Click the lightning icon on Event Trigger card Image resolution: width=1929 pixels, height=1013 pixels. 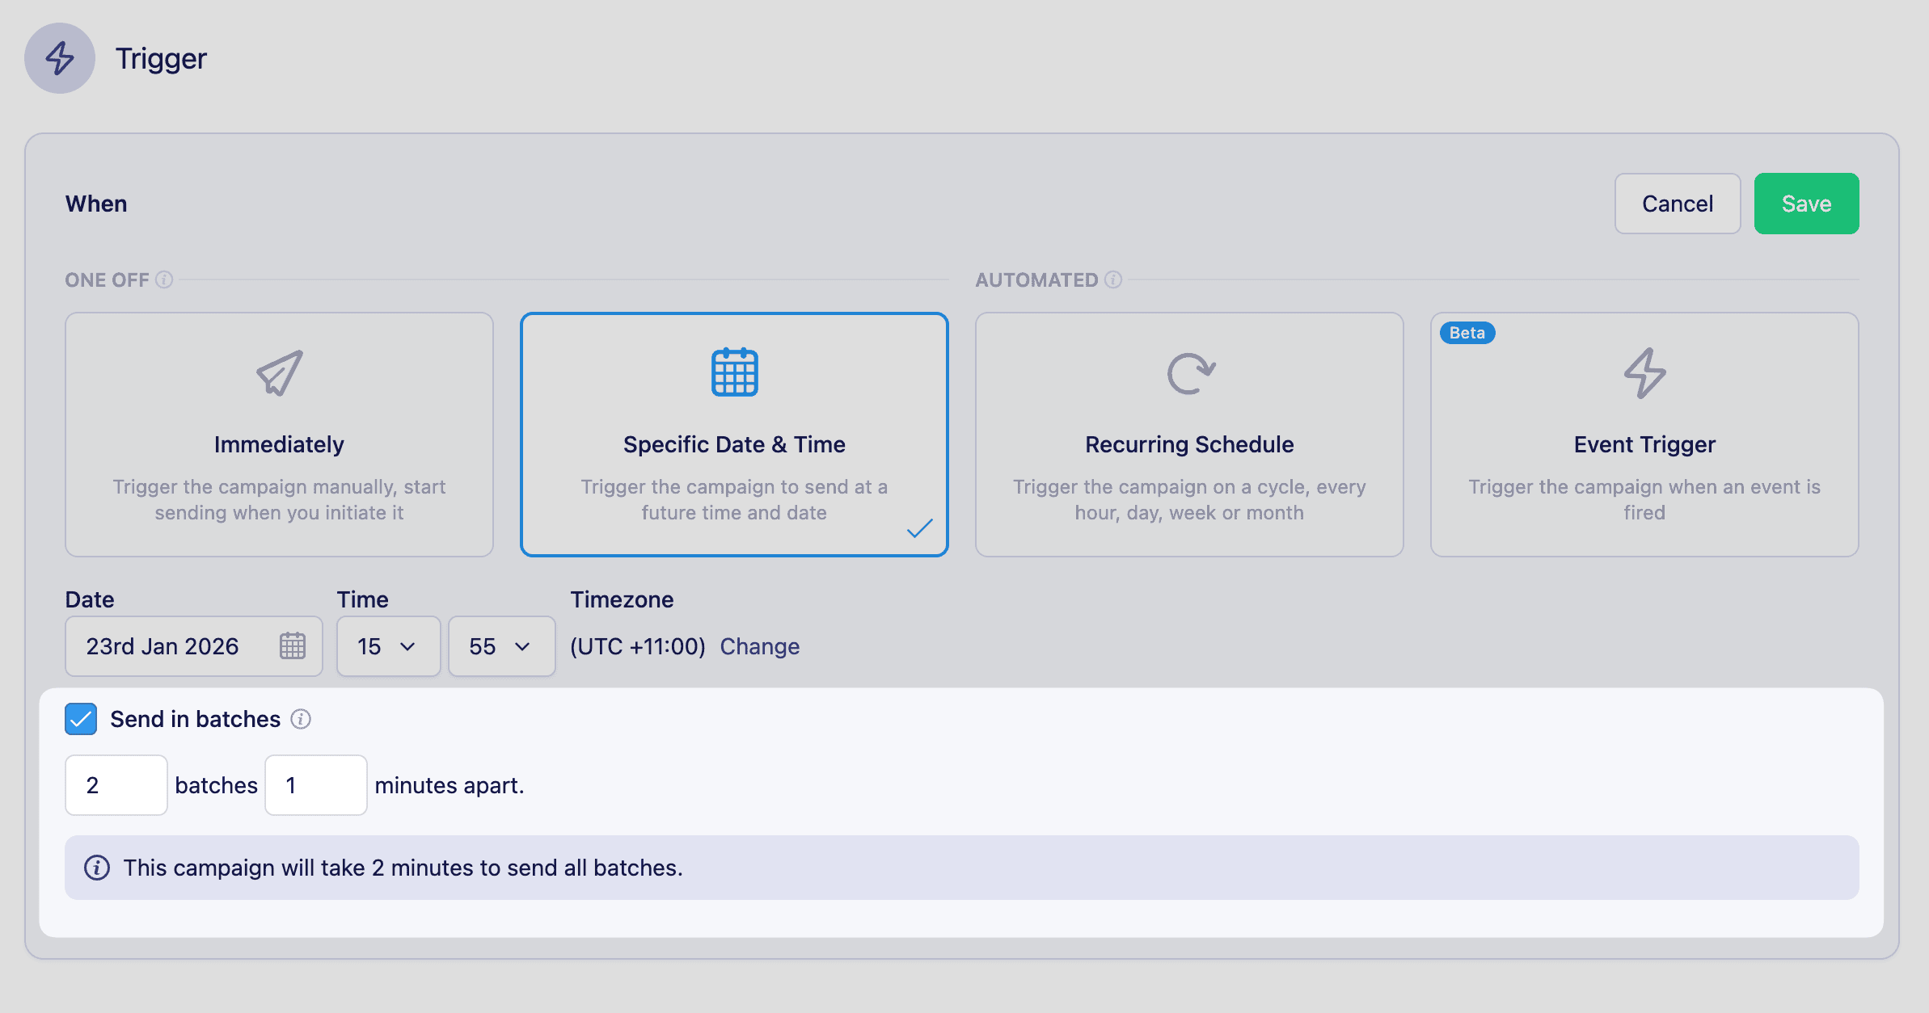pyautogui.click(x=1644, y=373)
